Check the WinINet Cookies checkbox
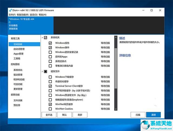This screenshot has height=131, width=173. pyautogui.click(x=50, y=109)
